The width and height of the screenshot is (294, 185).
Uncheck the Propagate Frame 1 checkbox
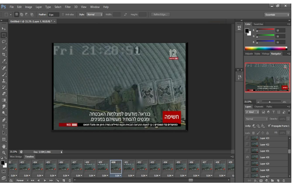(x=269, y=126)
